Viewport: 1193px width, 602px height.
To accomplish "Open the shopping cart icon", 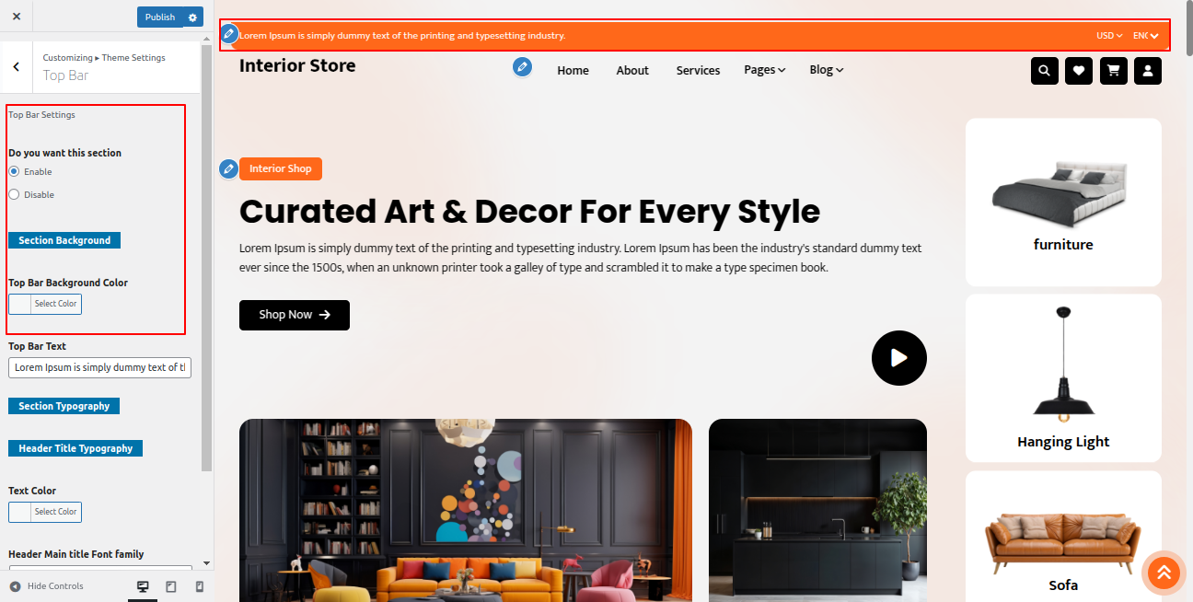I will click(1113, 71).
